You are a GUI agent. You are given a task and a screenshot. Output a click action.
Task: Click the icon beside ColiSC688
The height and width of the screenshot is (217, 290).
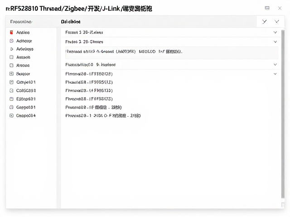pos(11,90)
